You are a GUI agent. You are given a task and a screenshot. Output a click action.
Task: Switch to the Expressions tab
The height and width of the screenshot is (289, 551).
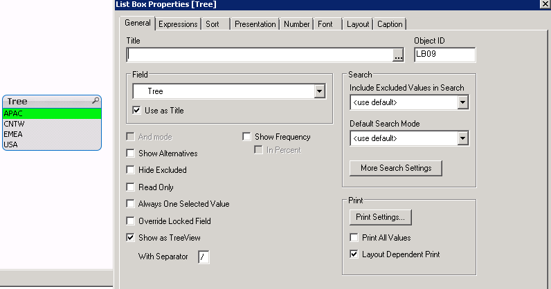pos(178,24)
